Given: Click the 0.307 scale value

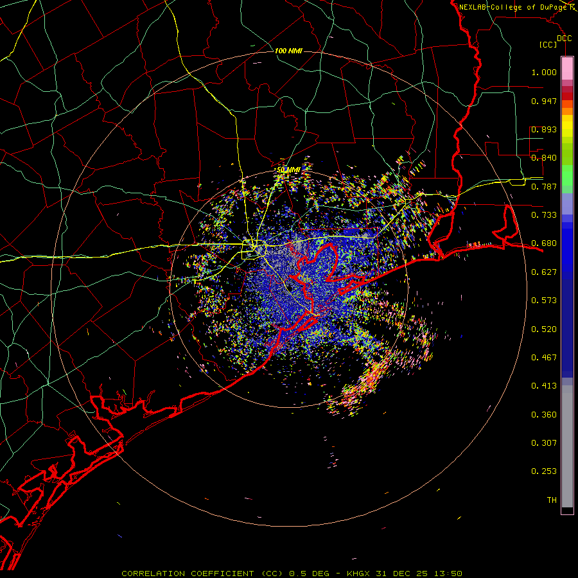Looking at the screenshot, I should click(x=544, y=443).
